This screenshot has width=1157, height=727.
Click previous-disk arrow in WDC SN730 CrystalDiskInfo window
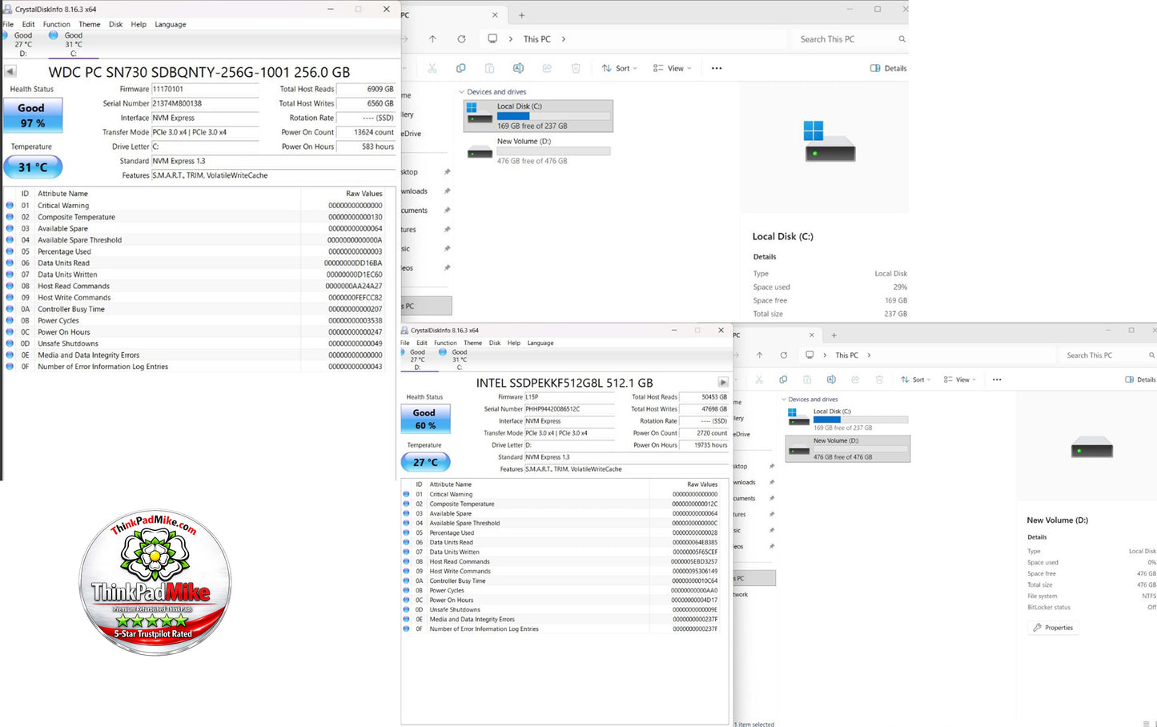[x=10, y=71]
